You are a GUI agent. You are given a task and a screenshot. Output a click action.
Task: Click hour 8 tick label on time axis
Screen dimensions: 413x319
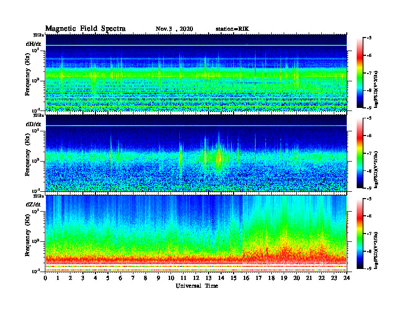click(x=145, y=278)
